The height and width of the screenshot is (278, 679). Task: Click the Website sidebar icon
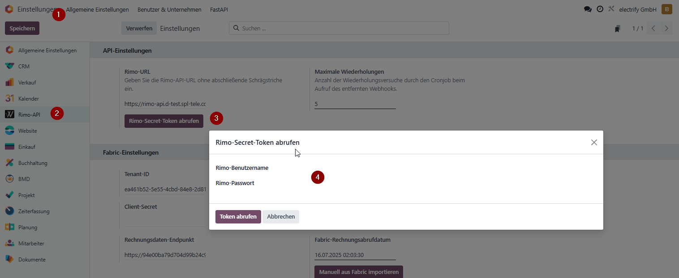[9, 131]
